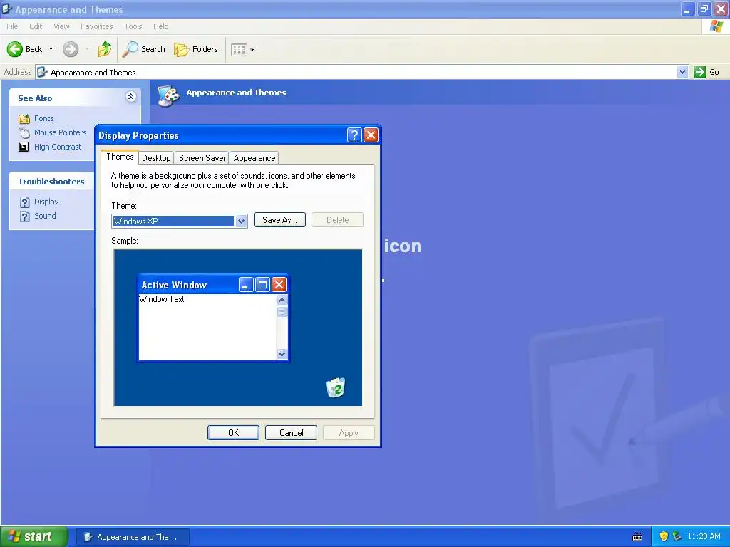Open the Fonts link
Screen dimensions: 730x547
43,118
